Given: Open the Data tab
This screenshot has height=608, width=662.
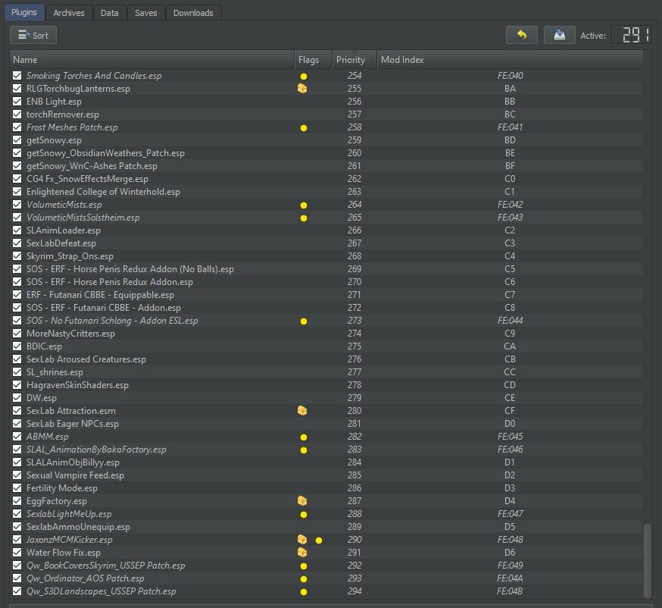Looking at the screenshot, I should pyautogui.click(x=109, y=13).
